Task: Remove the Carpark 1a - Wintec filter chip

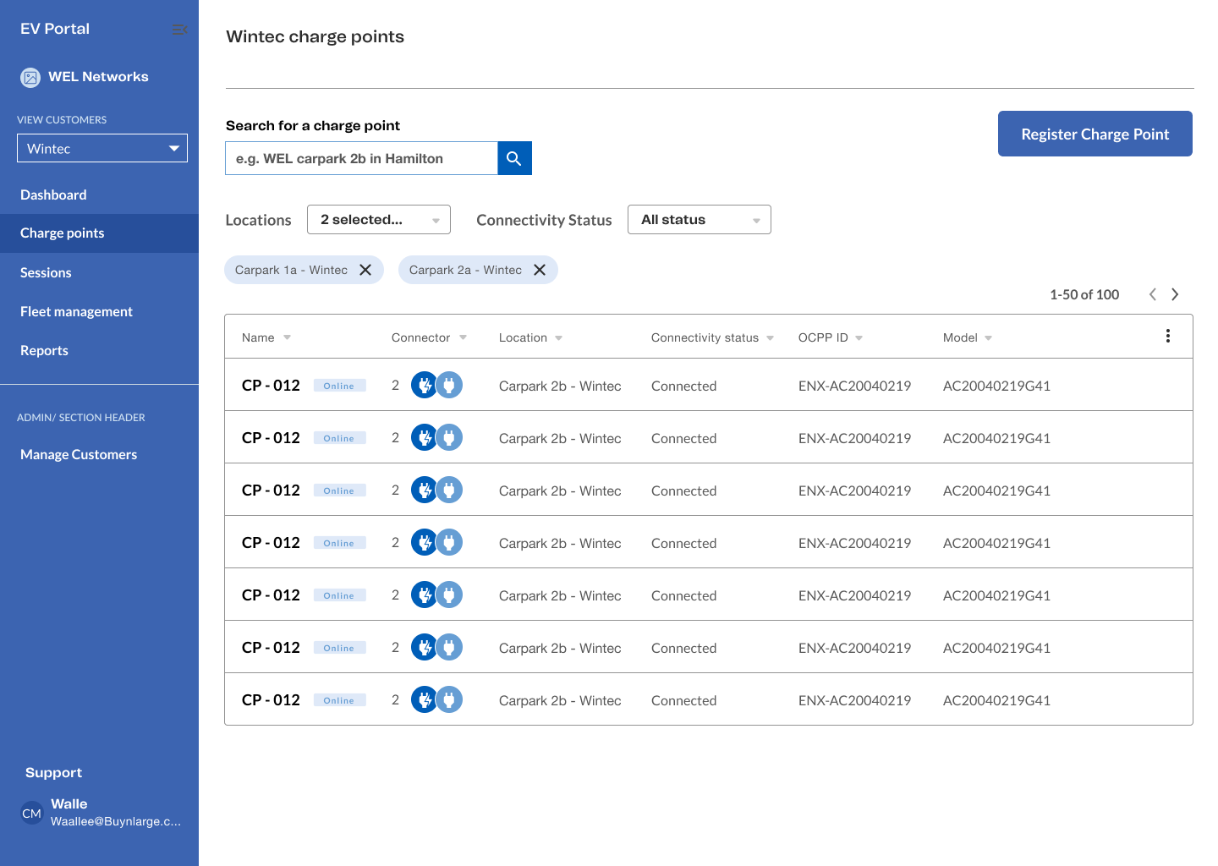Action: click(x=365, y=270)
